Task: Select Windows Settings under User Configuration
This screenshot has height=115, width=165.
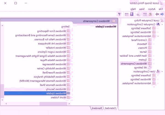Action: pos(141,79)
